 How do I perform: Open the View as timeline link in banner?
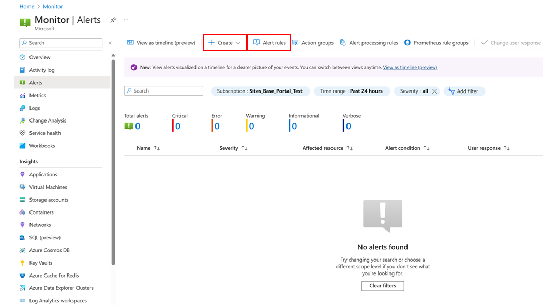click(x=410, y=67)
